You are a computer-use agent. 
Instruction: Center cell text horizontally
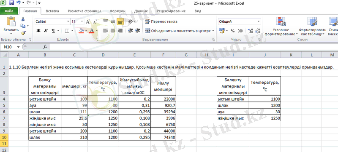pyautogui.click(x=113, y=31)
